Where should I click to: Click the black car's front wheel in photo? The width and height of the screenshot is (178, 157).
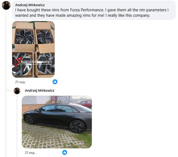[x=29, y=119]
